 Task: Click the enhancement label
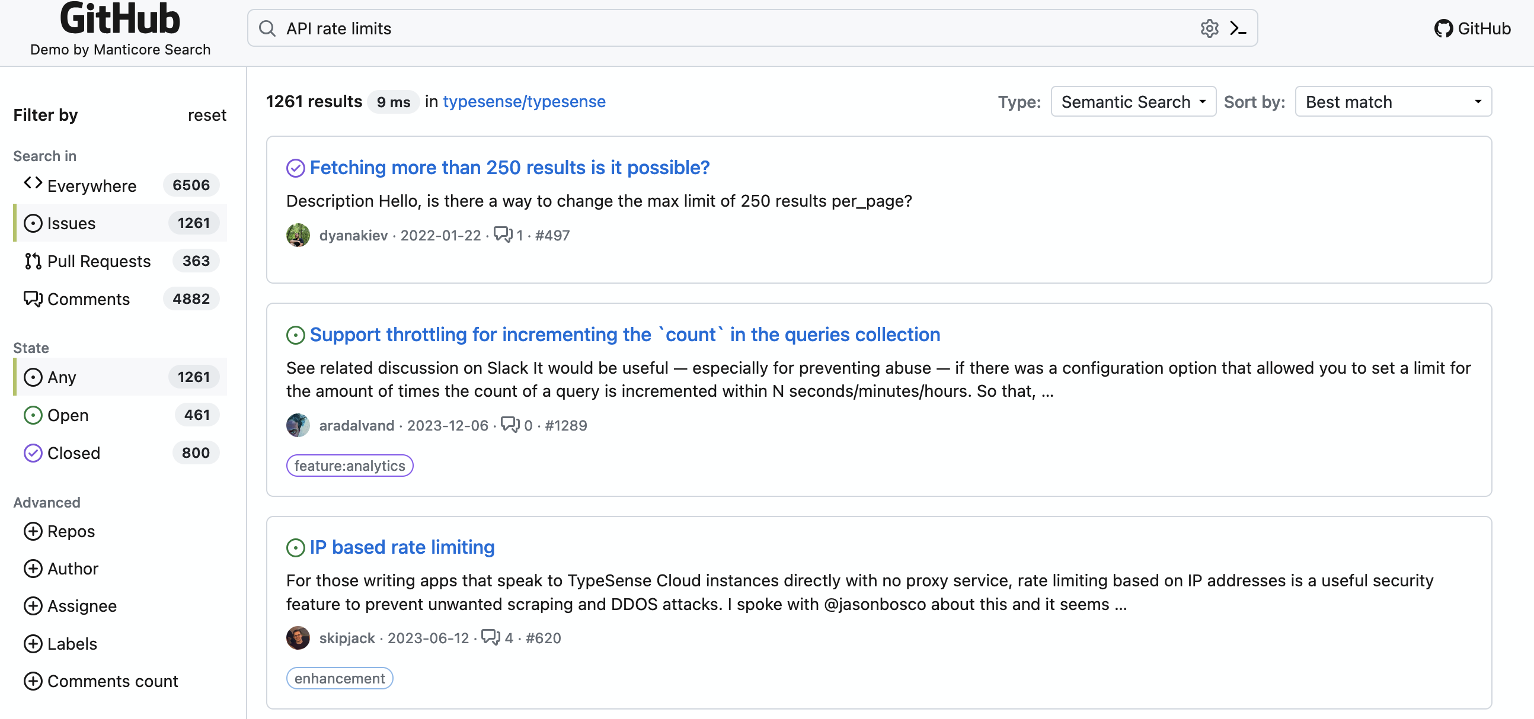click(x=340, y=678)
